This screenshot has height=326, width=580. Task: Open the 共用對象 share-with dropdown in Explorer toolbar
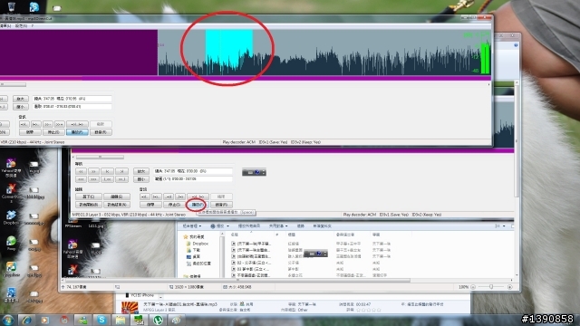point(278,225)
